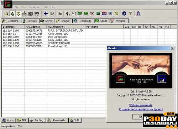Click the blue info About icon
178x129 pixels.
point(124,13)
